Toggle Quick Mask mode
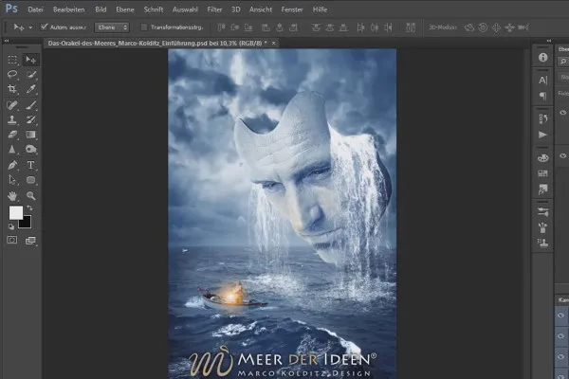Screen dimensions: 569x379 pyautogui.click(x=12, y=240)
